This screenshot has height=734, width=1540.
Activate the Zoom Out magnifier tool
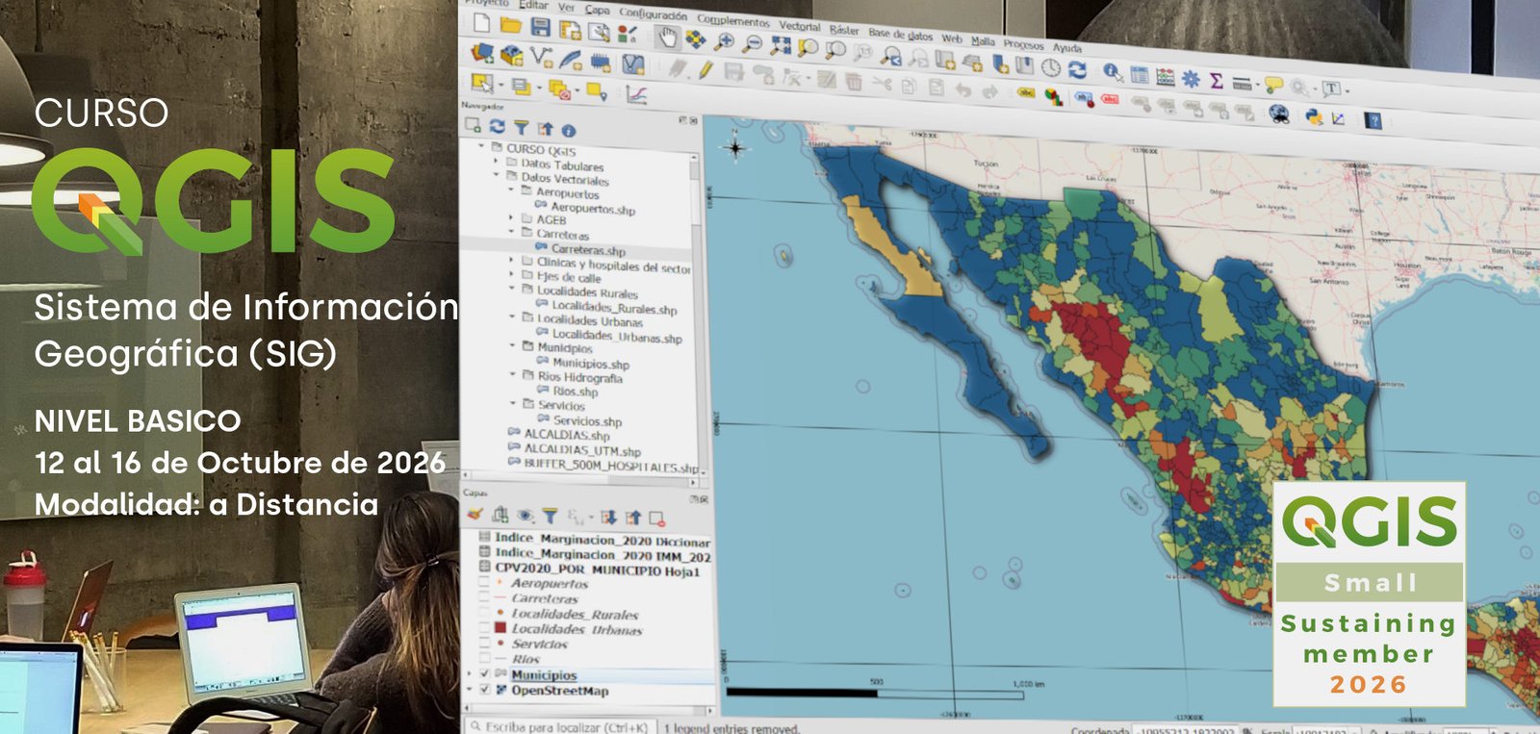(753, 43)
